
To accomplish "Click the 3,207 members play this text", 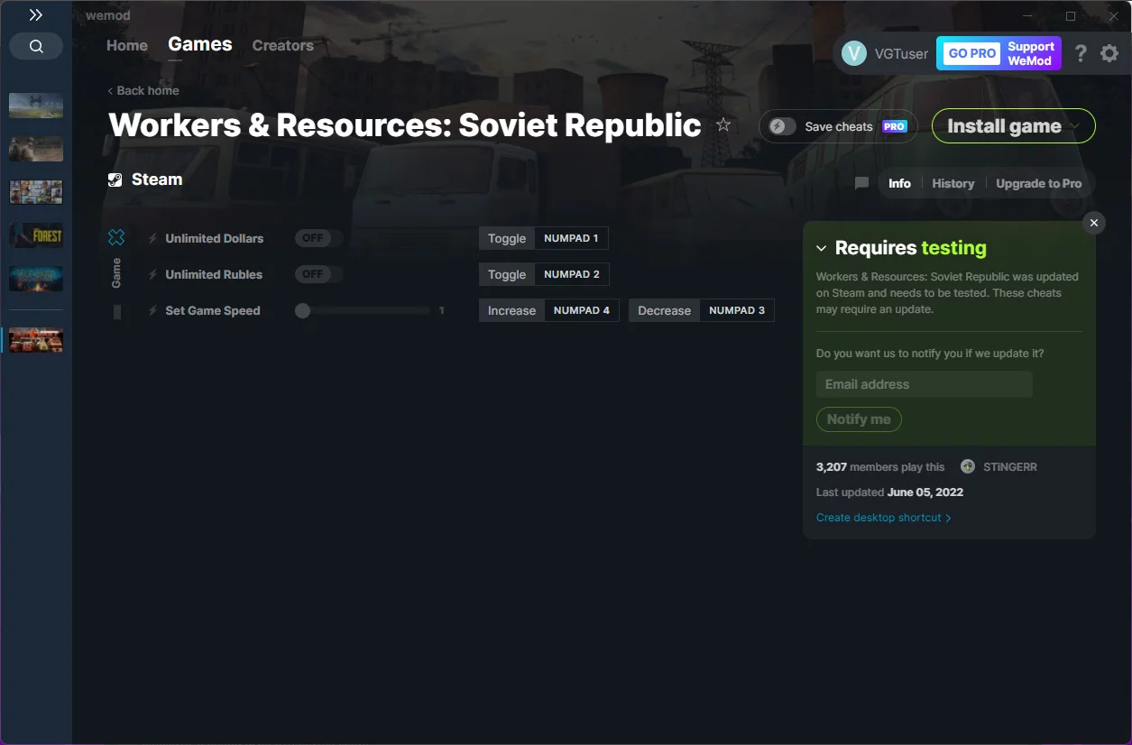I will coord(880,467).
